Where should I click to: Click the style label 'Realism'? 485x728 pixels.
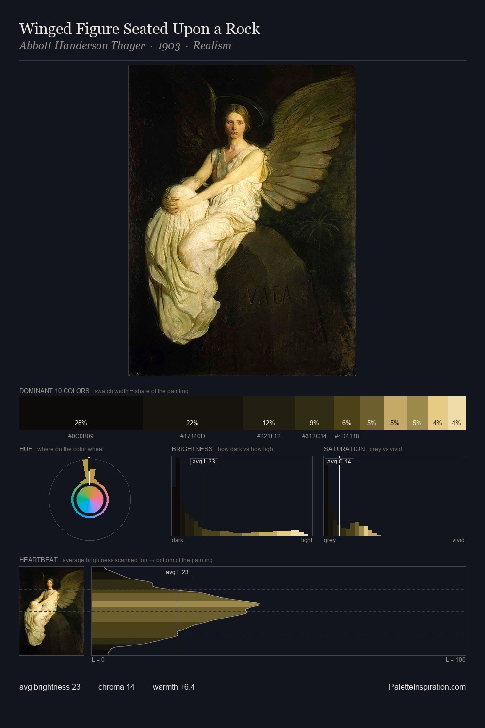(212, 46)
